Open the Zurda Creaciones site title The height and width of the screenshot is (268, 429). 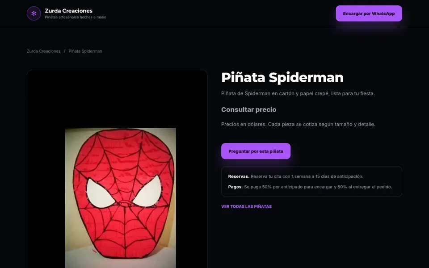69,11
